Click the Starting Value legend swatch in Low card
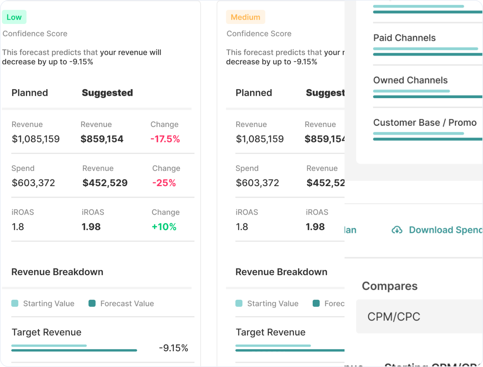Viewport: 483px width, 367px height. tap(15, 303)
